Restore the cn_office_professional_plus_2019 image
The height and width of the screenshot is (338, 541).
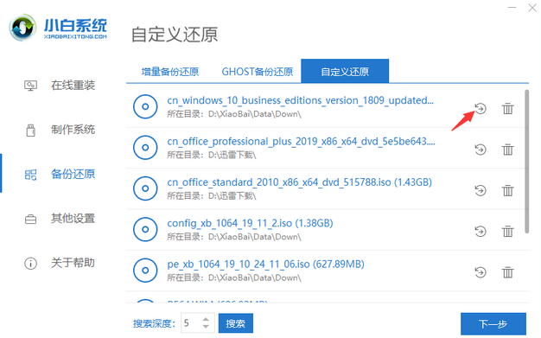(x=481, y=150)
